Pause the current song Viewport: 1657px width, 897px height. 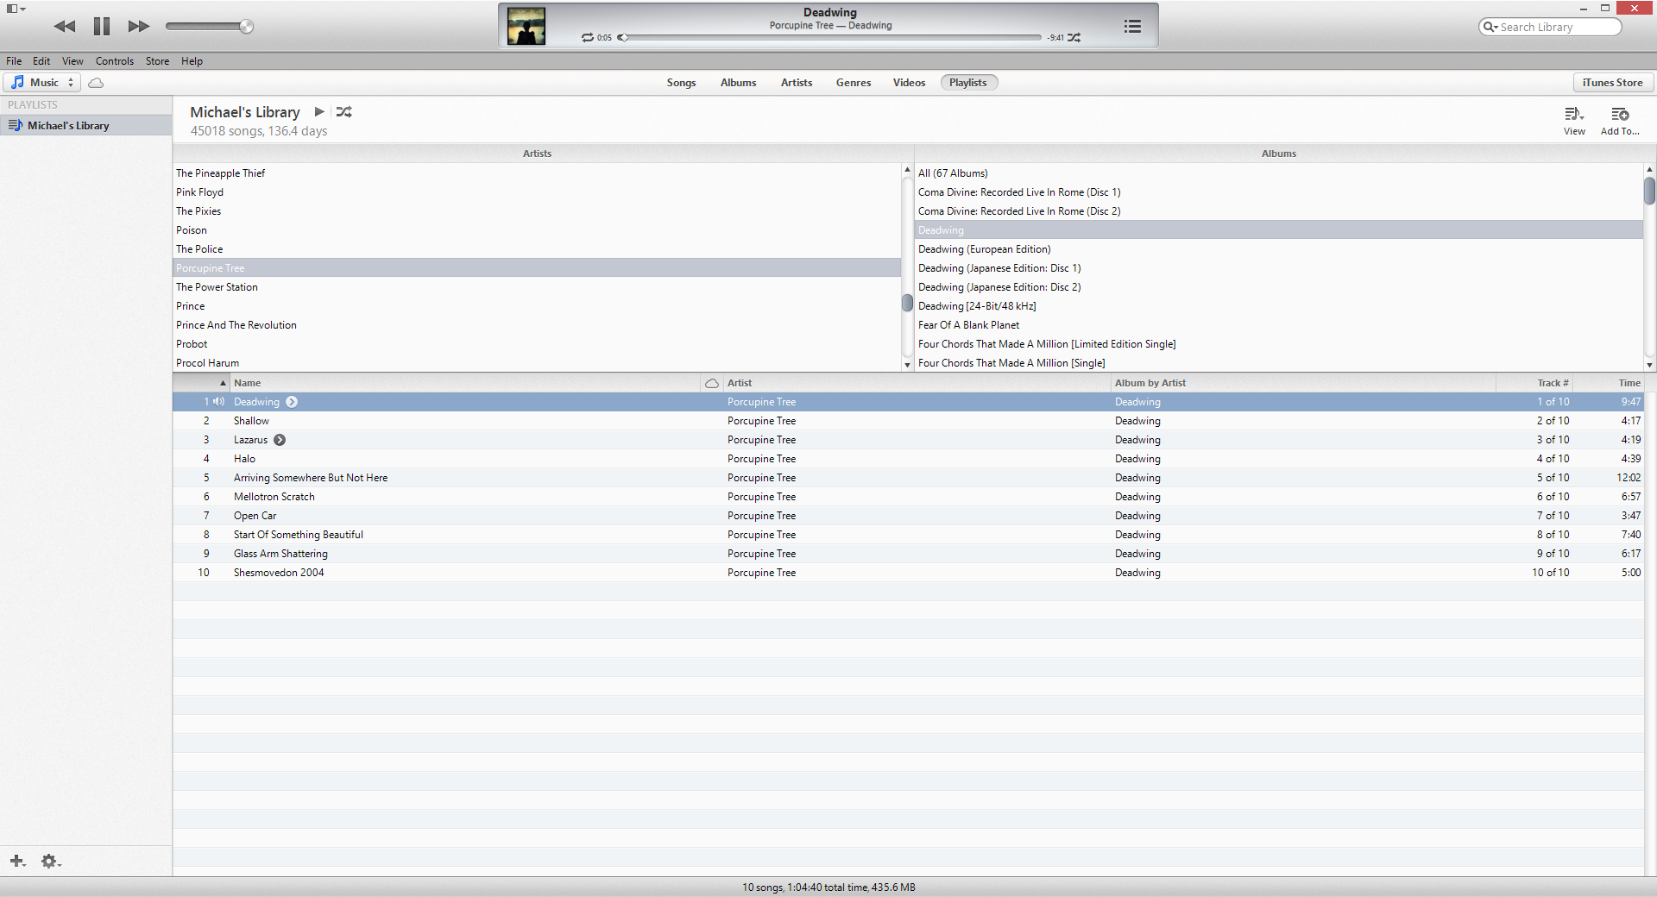(102, 27)
